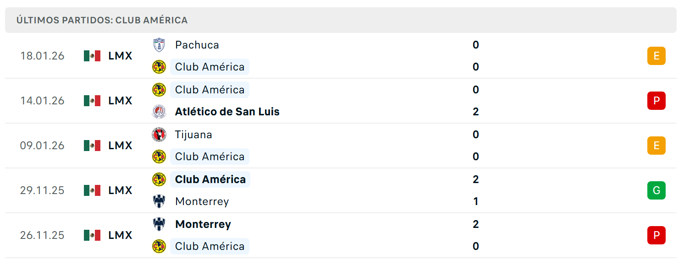Click the Últimos Partidos: Club América header
The width and height of the screenshot is (684, 265).
click(x=102, y=20)
